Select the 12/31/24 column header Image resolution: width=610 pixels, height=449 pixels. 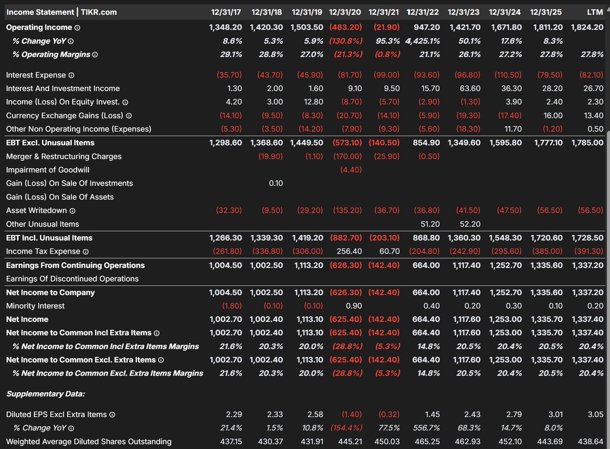point(505,12)
